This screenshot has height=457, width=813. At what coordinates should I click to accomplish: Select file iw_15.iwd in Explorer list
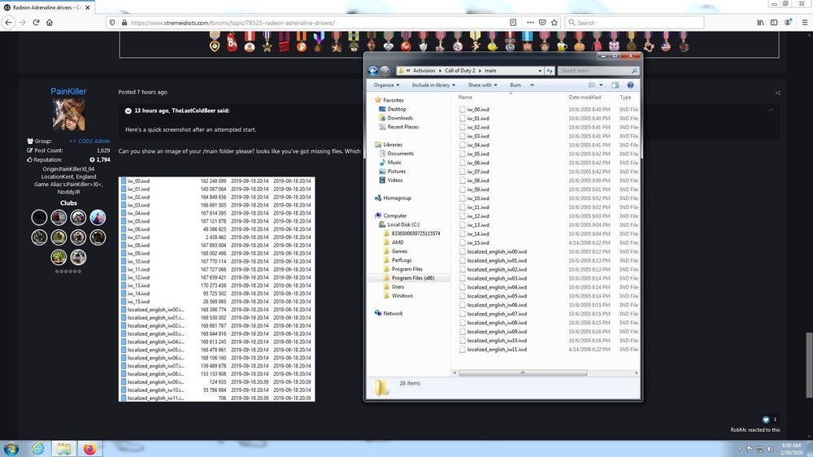click(477, 243)
